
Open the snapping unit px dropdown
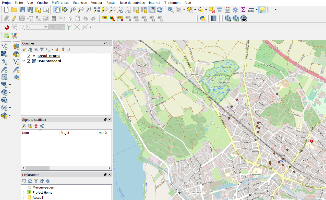[57, 27]
